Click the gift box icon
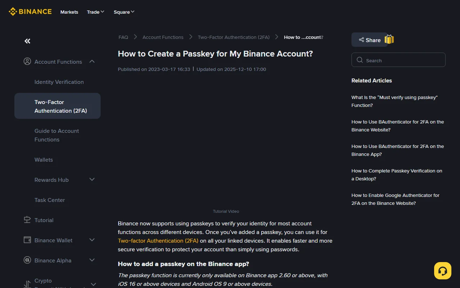Viewport: 460px width, 288px height. click(x=389, y=39)
